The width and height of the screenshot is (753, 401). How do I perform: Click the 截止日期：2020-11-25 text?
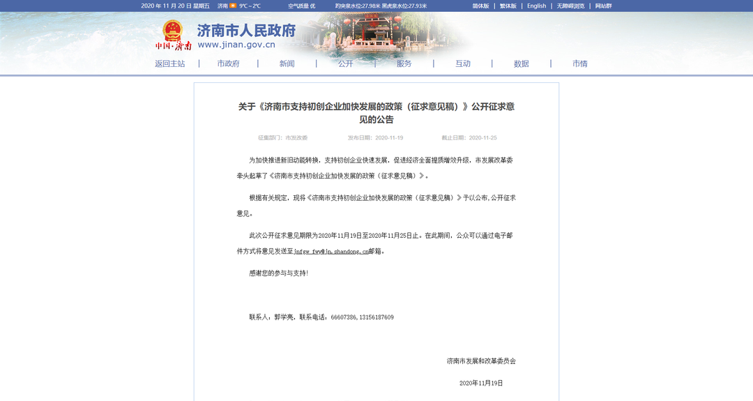pyautogui.click(x=469, y=138)
